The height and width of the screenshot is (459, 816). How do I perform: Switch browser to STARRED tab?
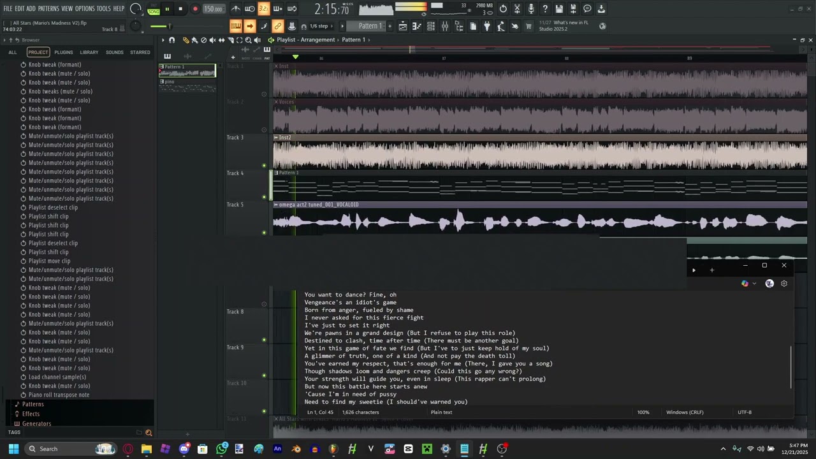pos(140,52)
